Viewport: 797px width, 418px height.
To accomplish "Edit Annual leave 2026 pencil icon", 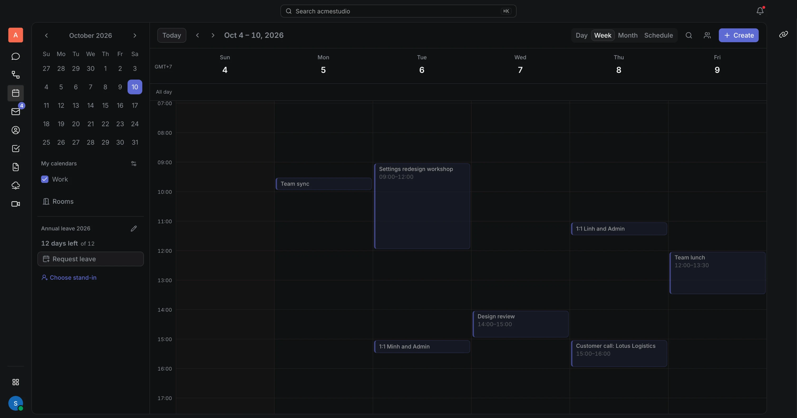I will pyautogui.click(x=134, y=229).
